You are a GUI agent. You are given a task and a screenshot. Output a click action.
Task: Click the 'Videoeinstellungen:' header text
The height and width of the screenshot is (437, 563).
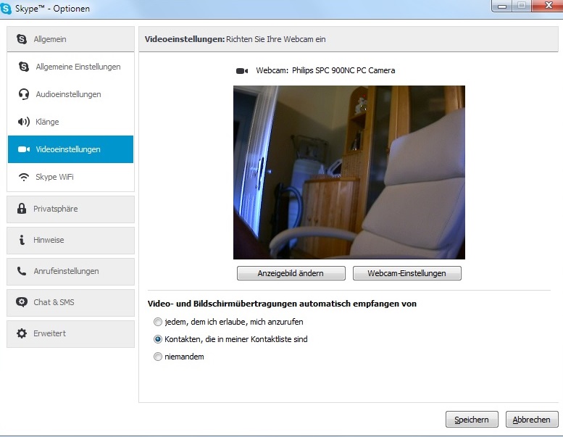185,39
